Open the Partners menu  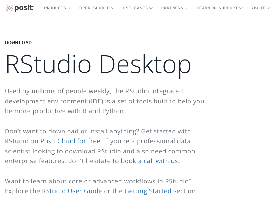[172, 8]
